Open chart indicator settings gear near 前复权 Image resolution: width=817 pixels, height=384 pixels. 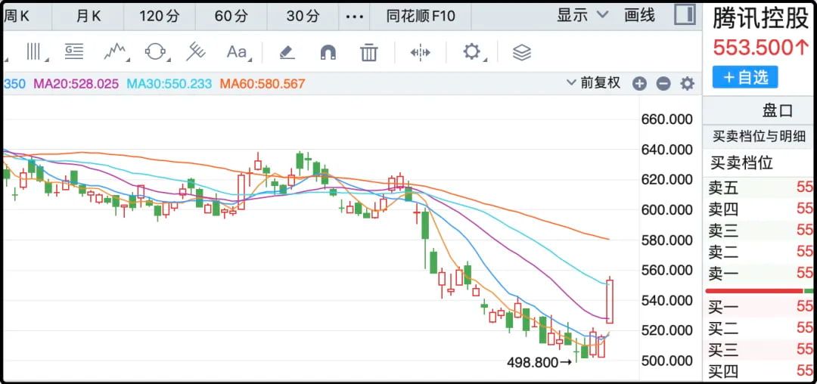click(687, 84)
